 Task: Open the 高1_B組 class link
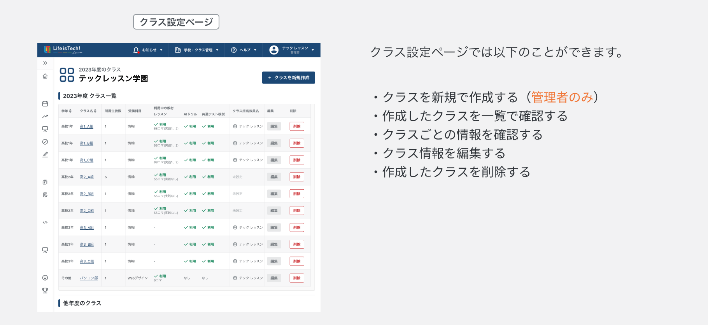click(86, 143)
